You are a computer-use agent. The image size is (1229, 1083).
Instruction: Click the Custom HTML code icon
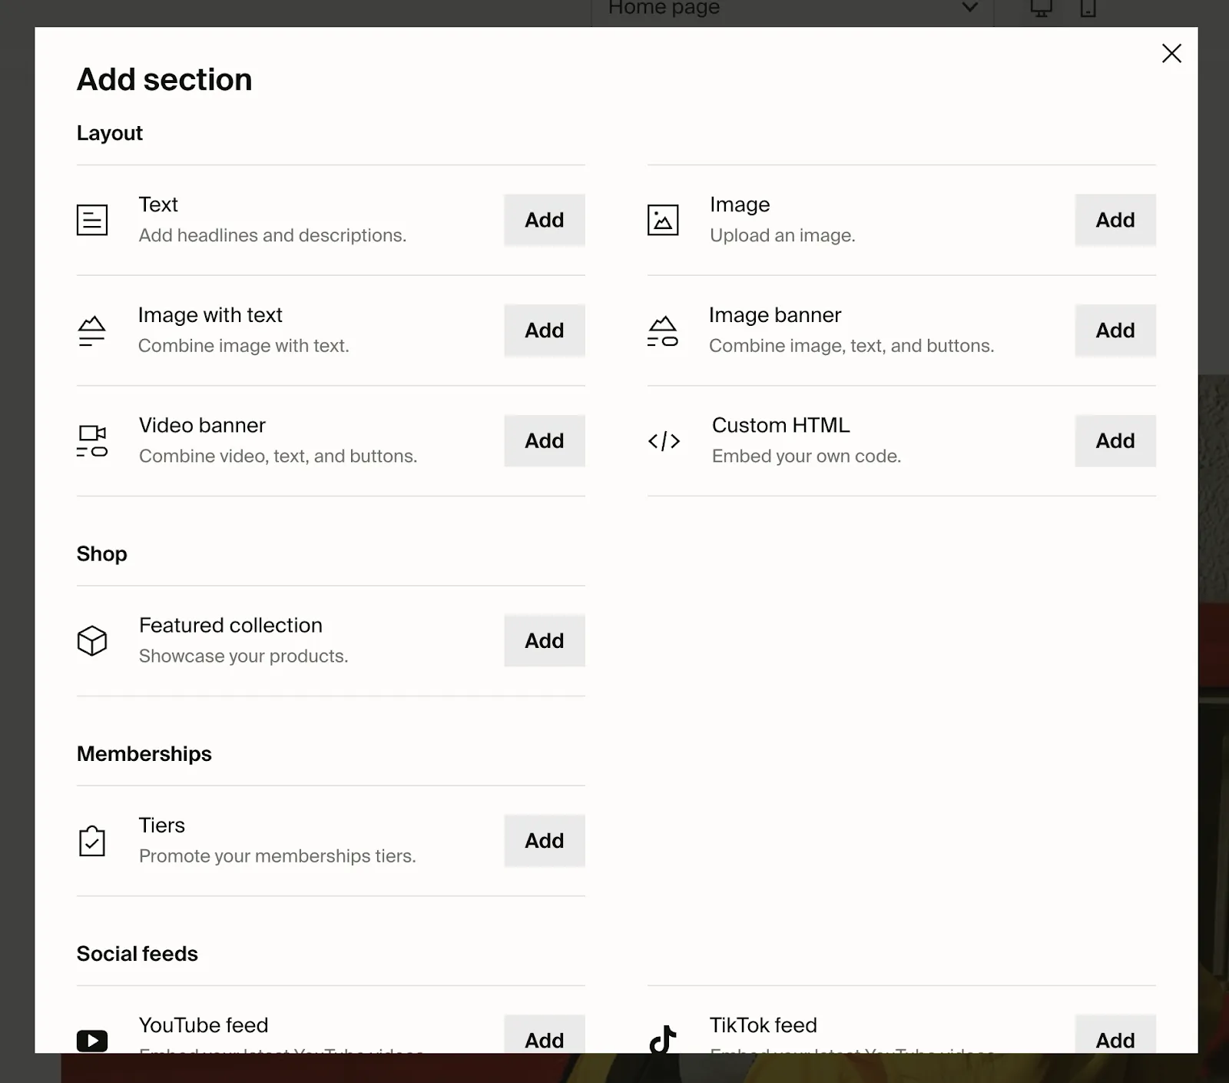[x=664, y=441]
